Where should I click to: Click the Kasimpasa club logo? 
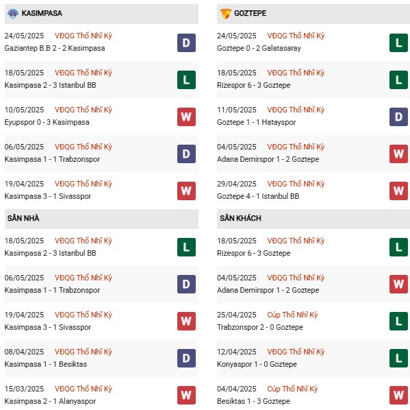tap(13, 13)
